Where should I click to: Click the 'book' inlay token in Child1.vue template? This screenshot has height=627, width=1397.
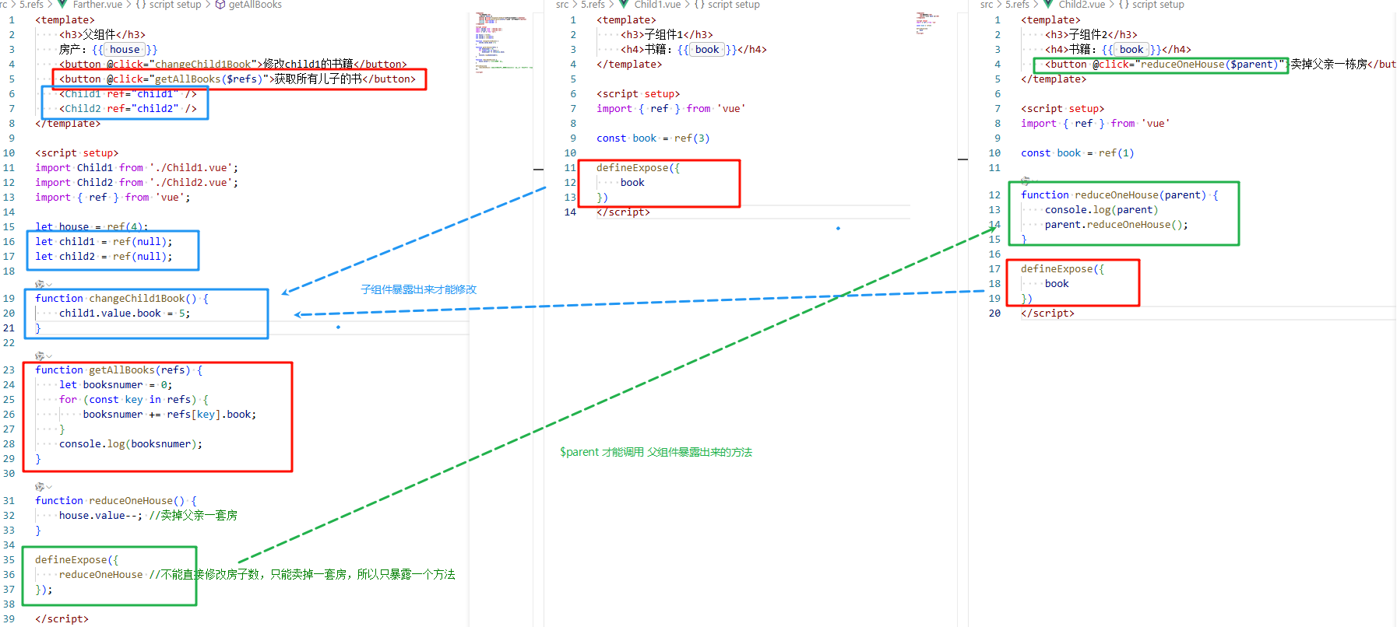coord(707,50)
